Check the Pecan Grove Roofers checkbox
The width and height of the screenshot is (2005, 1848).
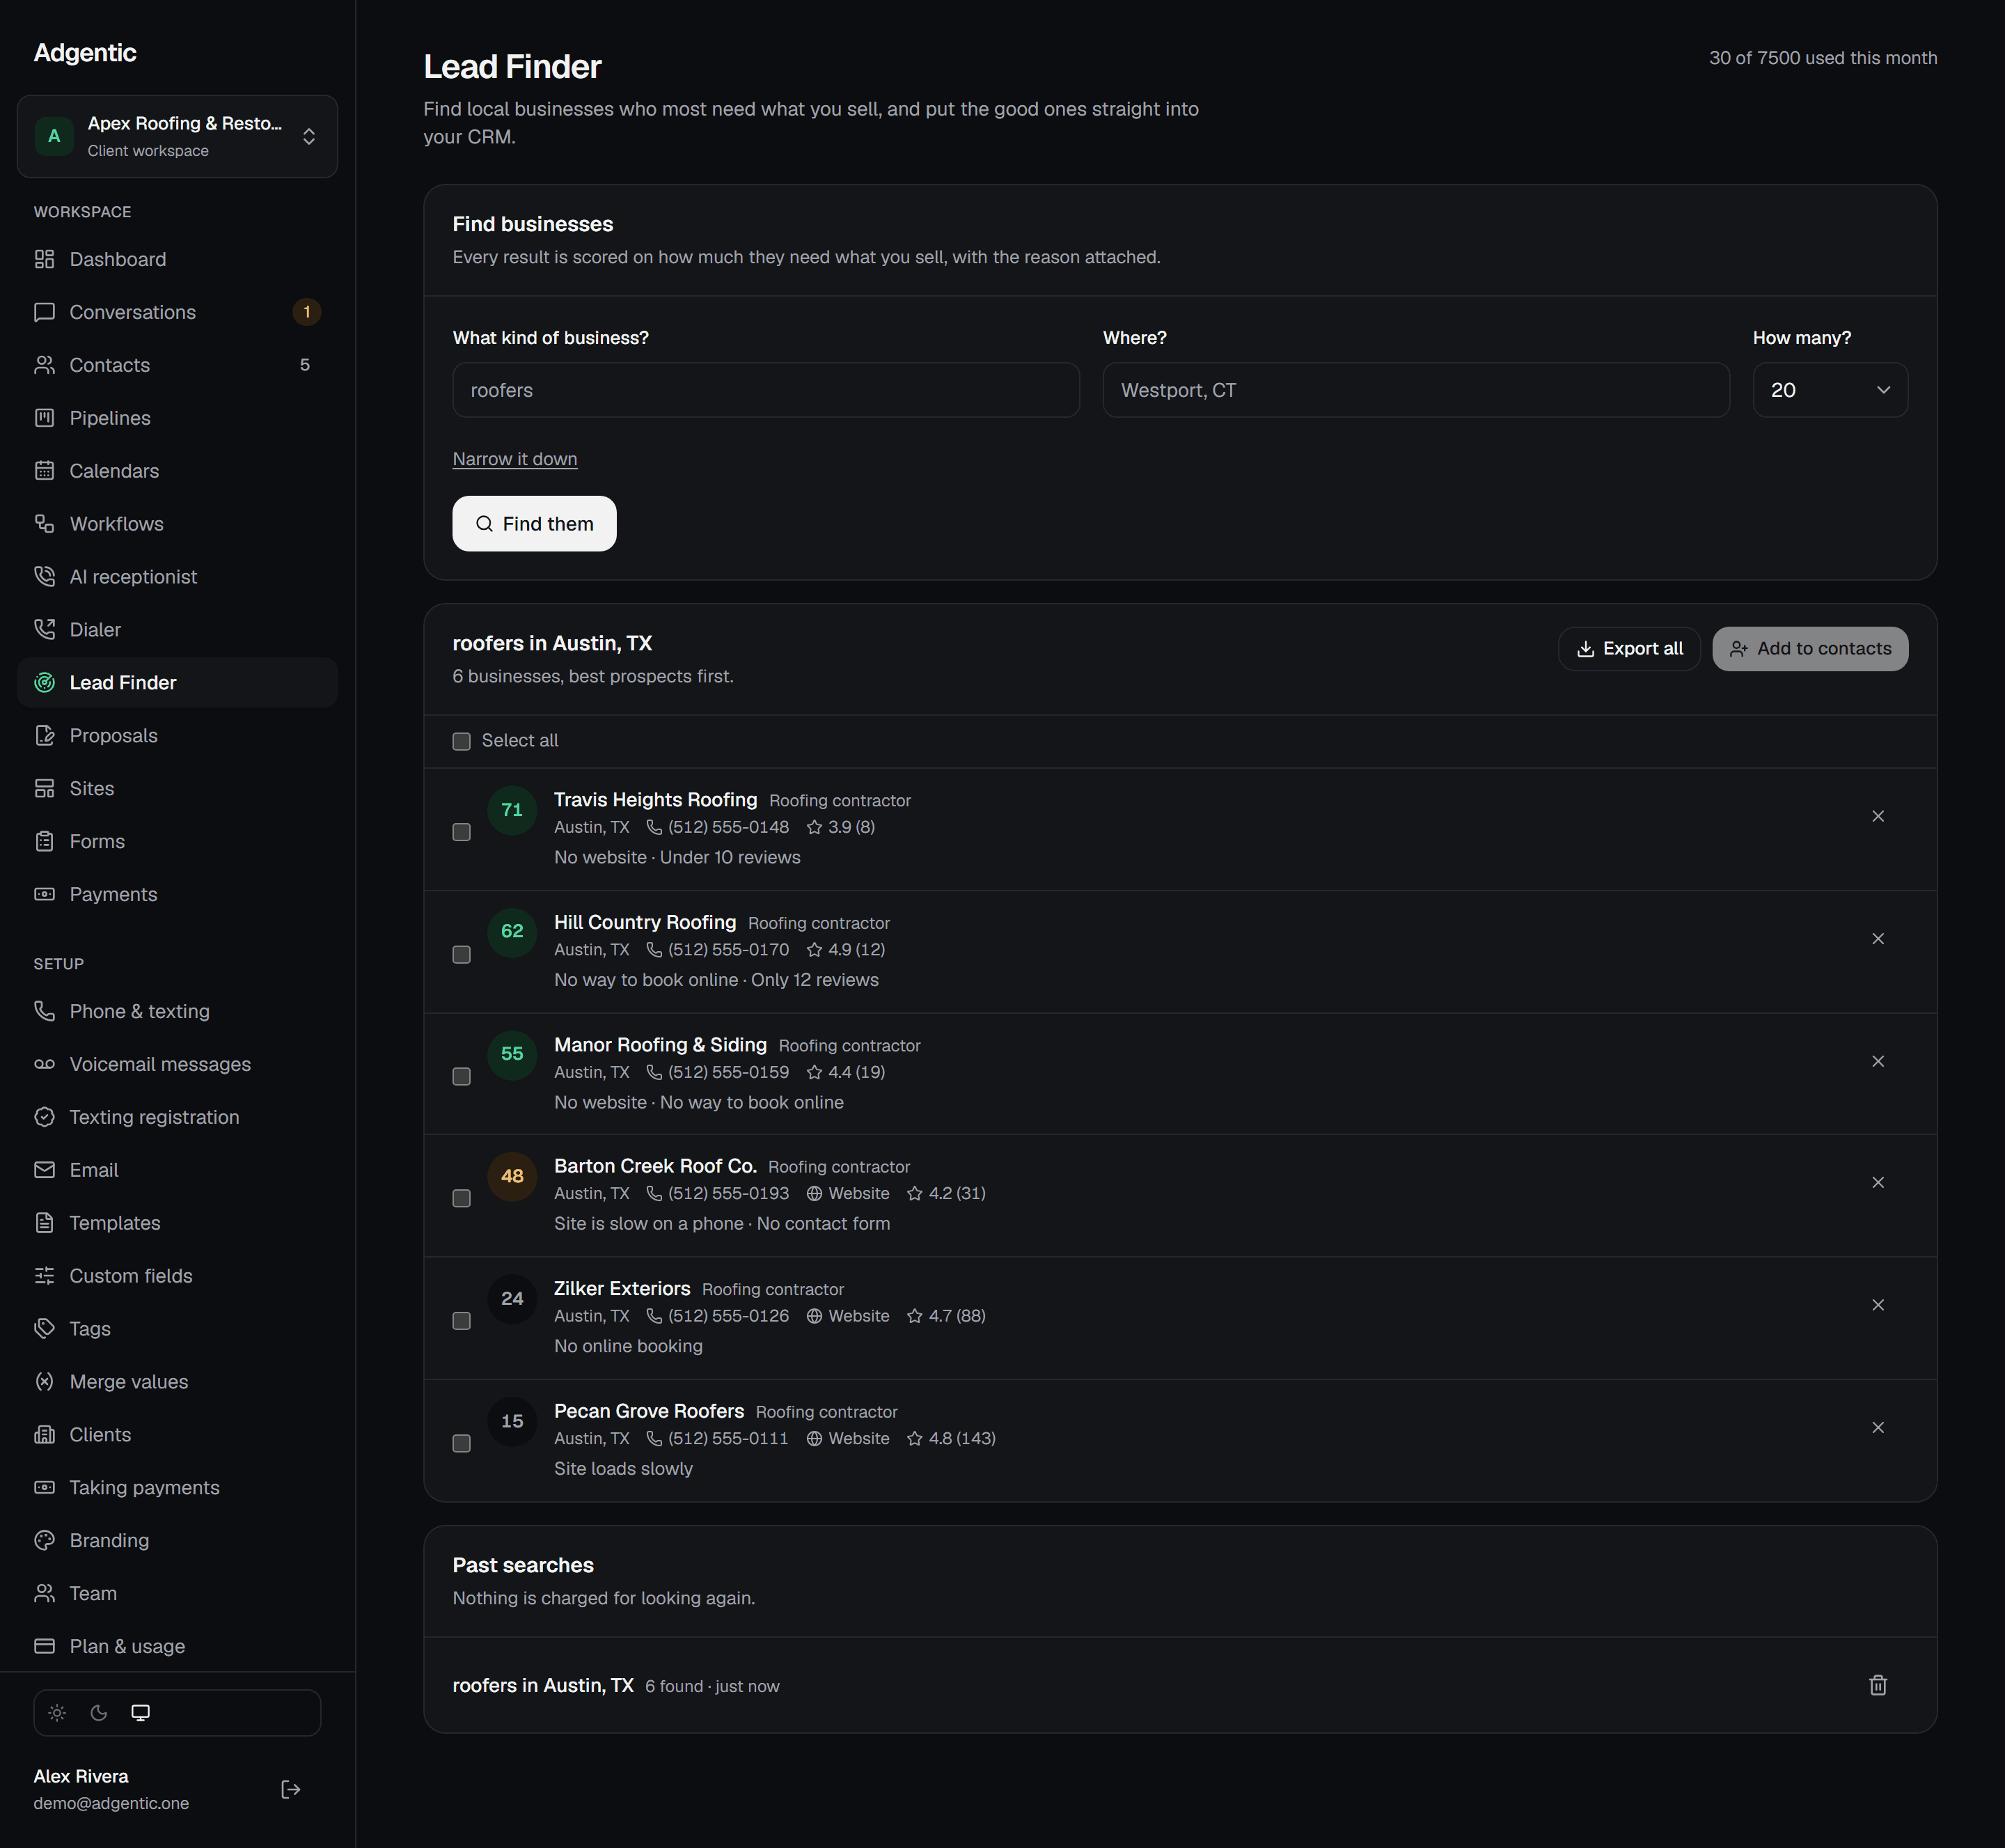click(461, 1443)
